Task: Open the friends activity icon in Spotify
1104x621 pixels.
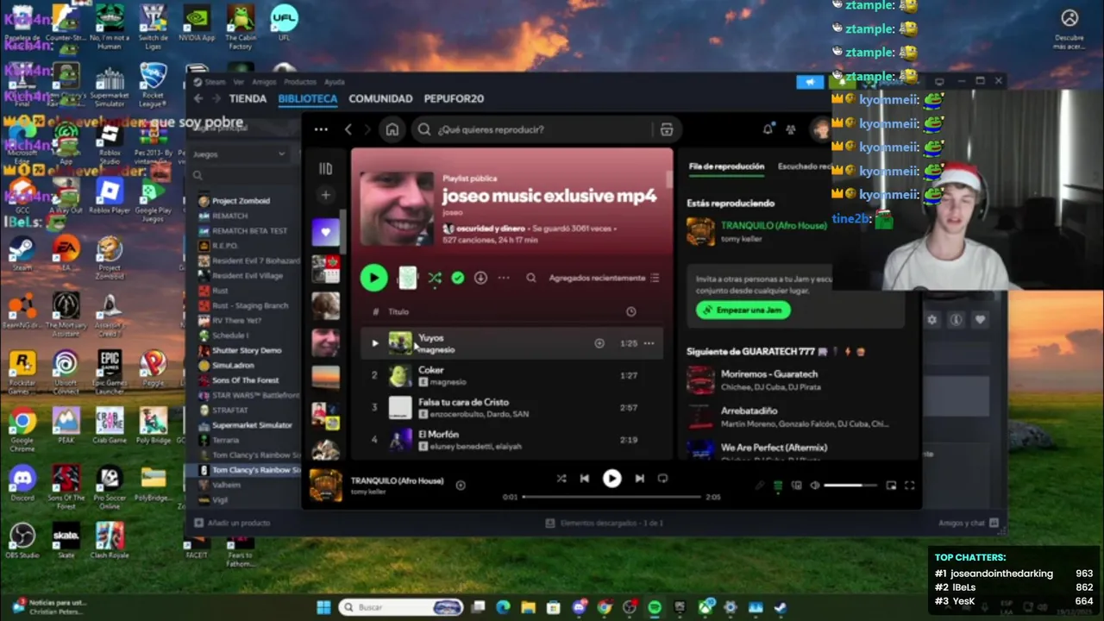Action: [791, 129]
